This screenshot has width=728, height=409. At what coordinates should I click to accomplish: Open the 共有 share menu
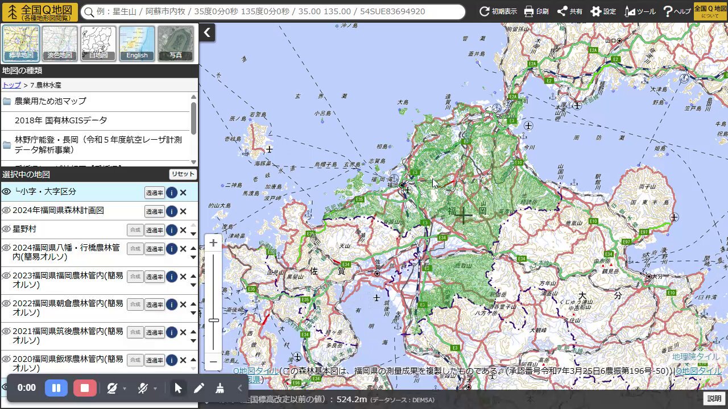pyautogui.click(x=569, y=11)
